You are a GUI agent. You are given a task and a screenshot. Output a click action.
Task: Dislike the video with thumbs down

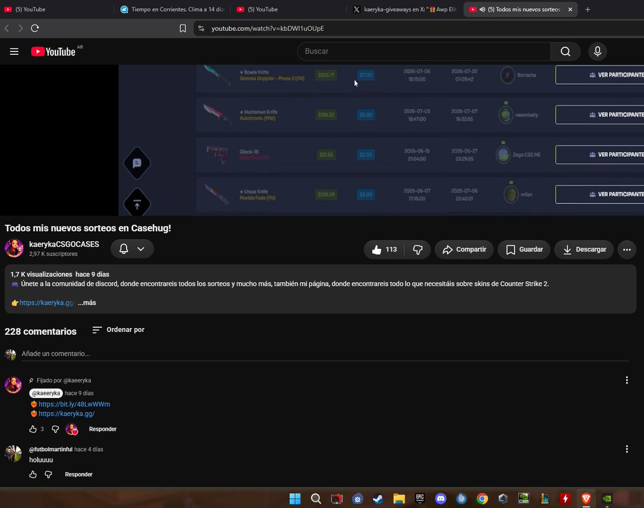click(x=417, y=249)
